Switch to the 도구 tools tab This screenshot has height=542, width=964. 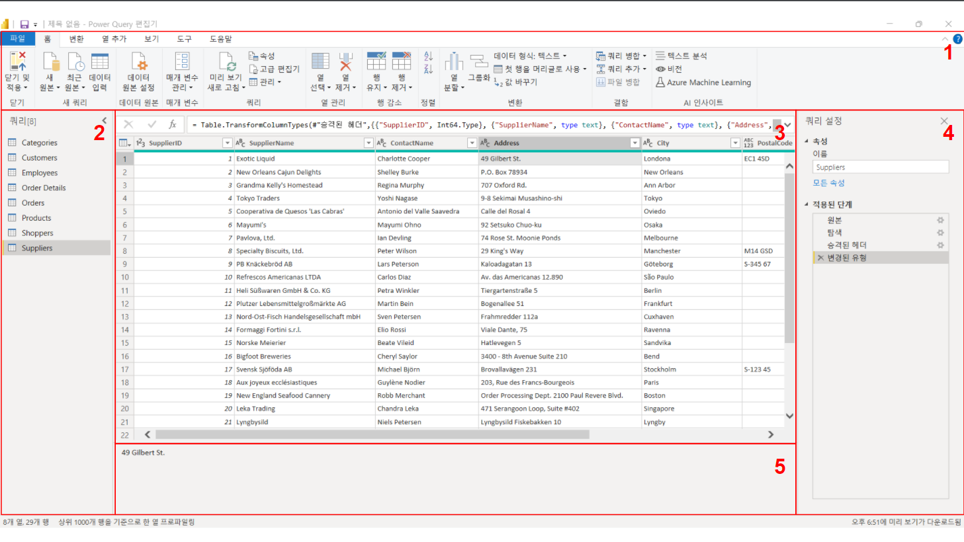pos(185,39)
